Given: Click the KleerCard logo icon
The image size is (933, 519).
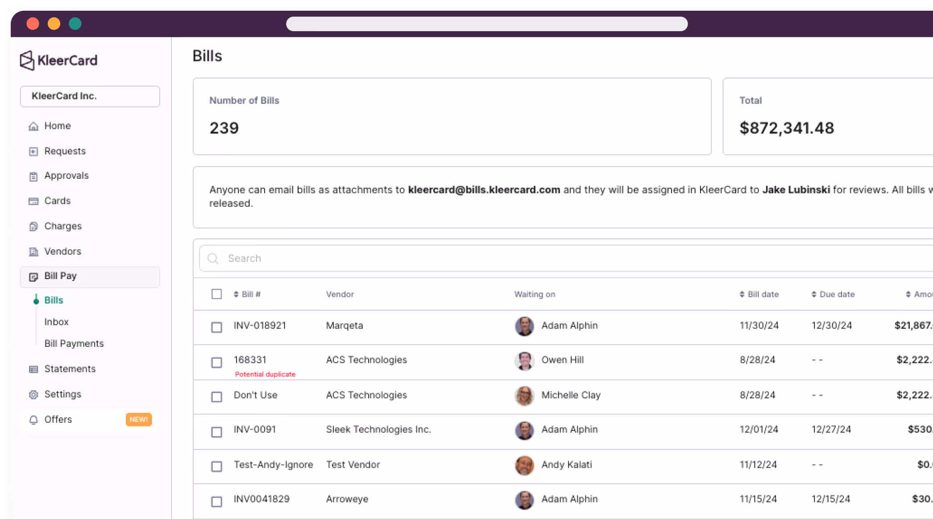Looking at the screenshot, I should pos(27,60).
